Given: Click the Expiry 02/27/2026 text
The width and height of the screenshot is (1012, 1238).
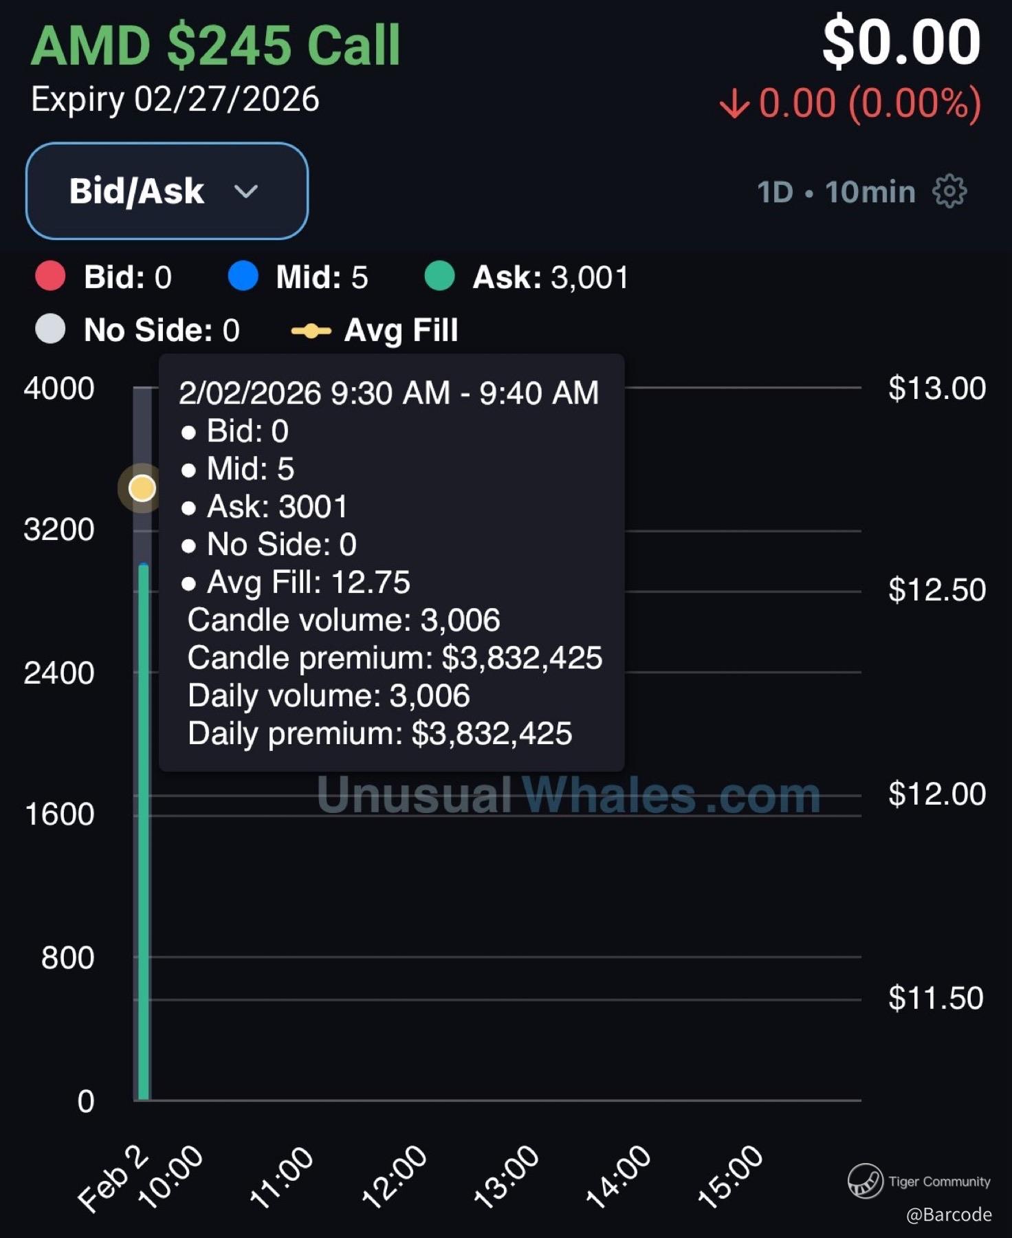Looking at the screenshot, I should [175, 100].
